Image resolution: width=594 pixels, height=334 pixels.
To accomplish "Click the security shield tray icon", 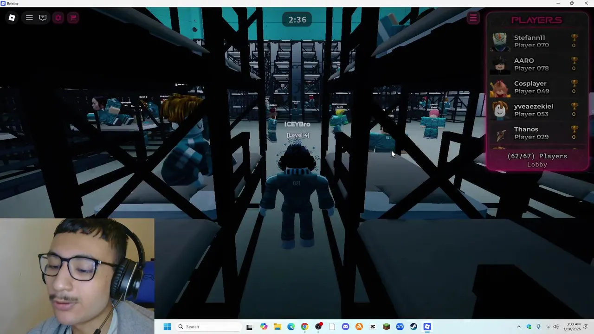I will coord(529,327).
